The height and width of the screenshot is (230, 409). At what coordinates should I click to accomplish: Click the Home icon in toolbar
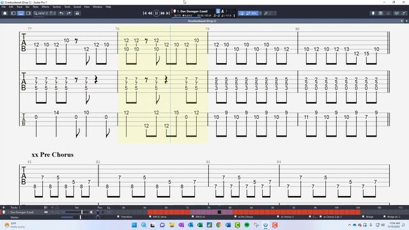point(5,13)
